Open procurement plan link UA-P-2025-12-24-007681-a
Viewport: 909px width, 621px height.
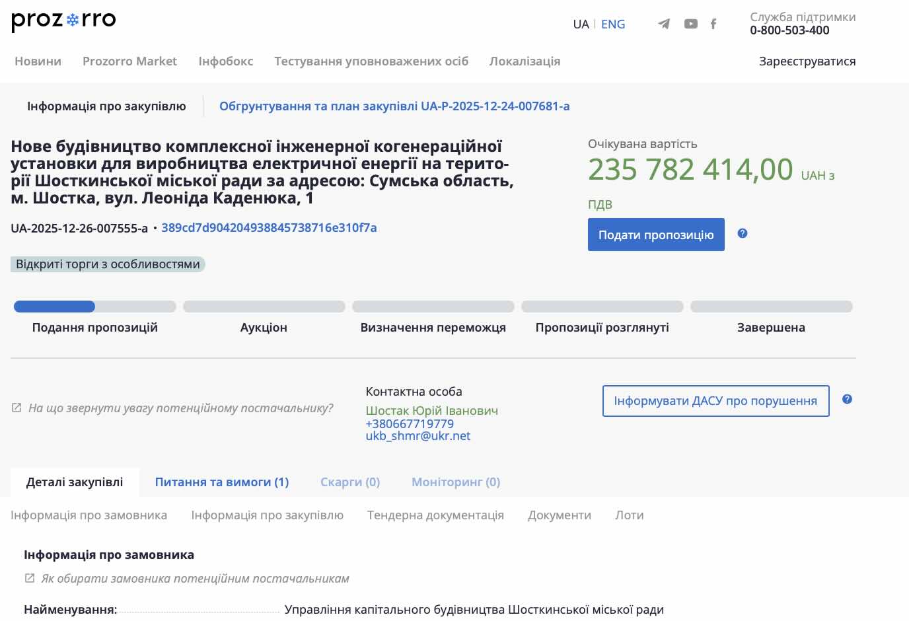[x=394, y=106]
